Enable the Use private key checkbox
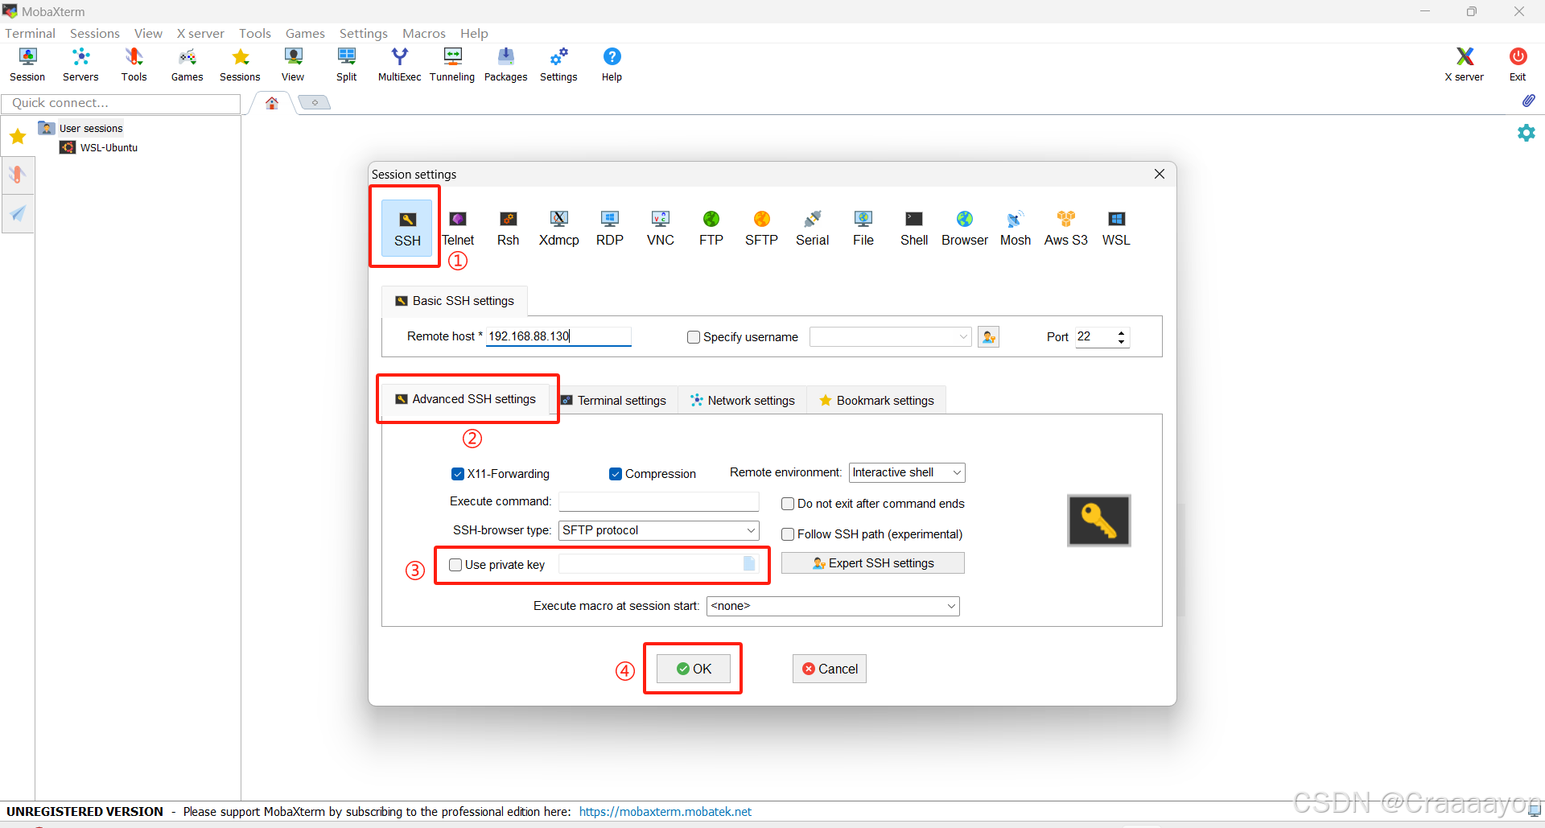The image size is (1545, 828). tap(455, 565)
